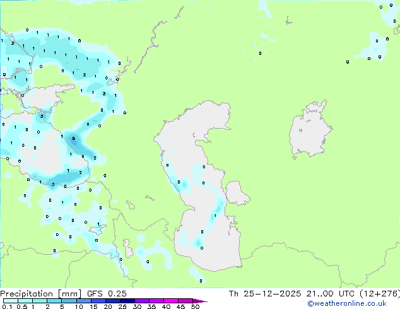Choose the 35–40 mm legend color swatch
Image resolution: width=400 pixels, height=309 pixels.
point(156,301)
